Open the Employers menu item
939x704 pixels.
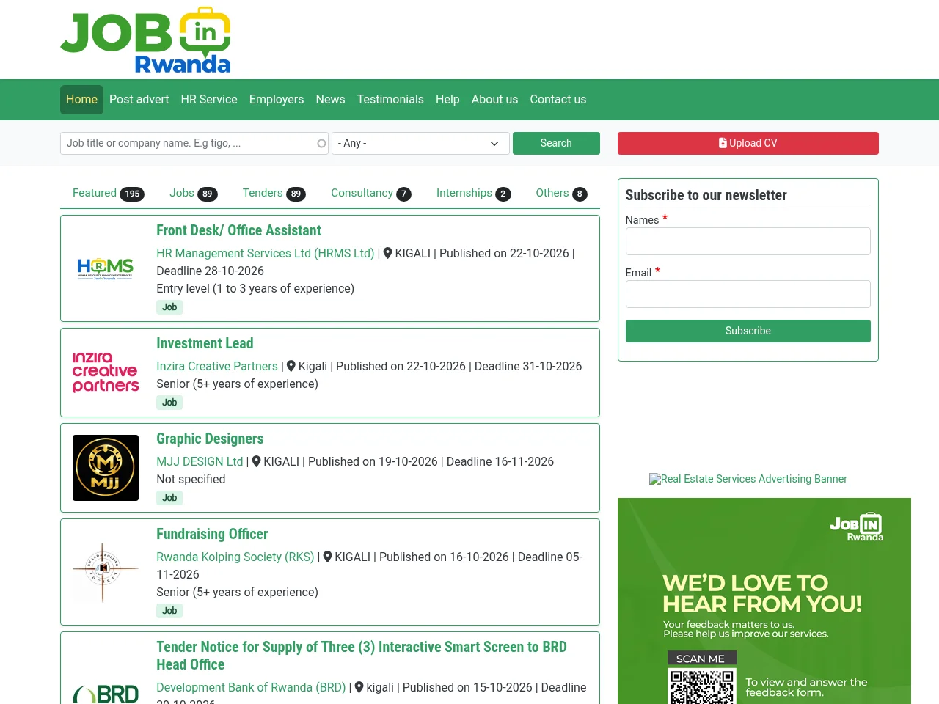click(277, 100)
